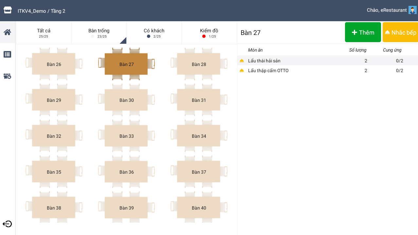Click the ITKV4_Demo / Tầng 2 breadcrumb
The height and width of the screenshot is (235, 418).
(42, 11)
